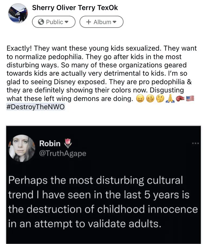Open the @TruthAgape handle

[63, 153]
